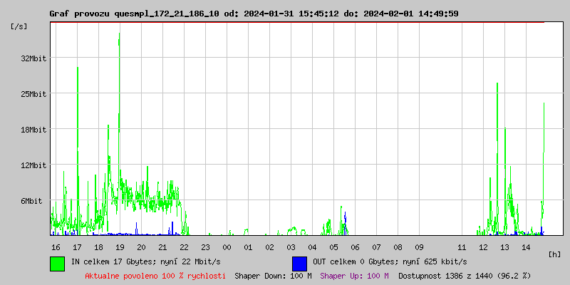Click the green IN legend swatch
Image resolution: width=570 pixels, height=285 pixels.
pos(58,264)
